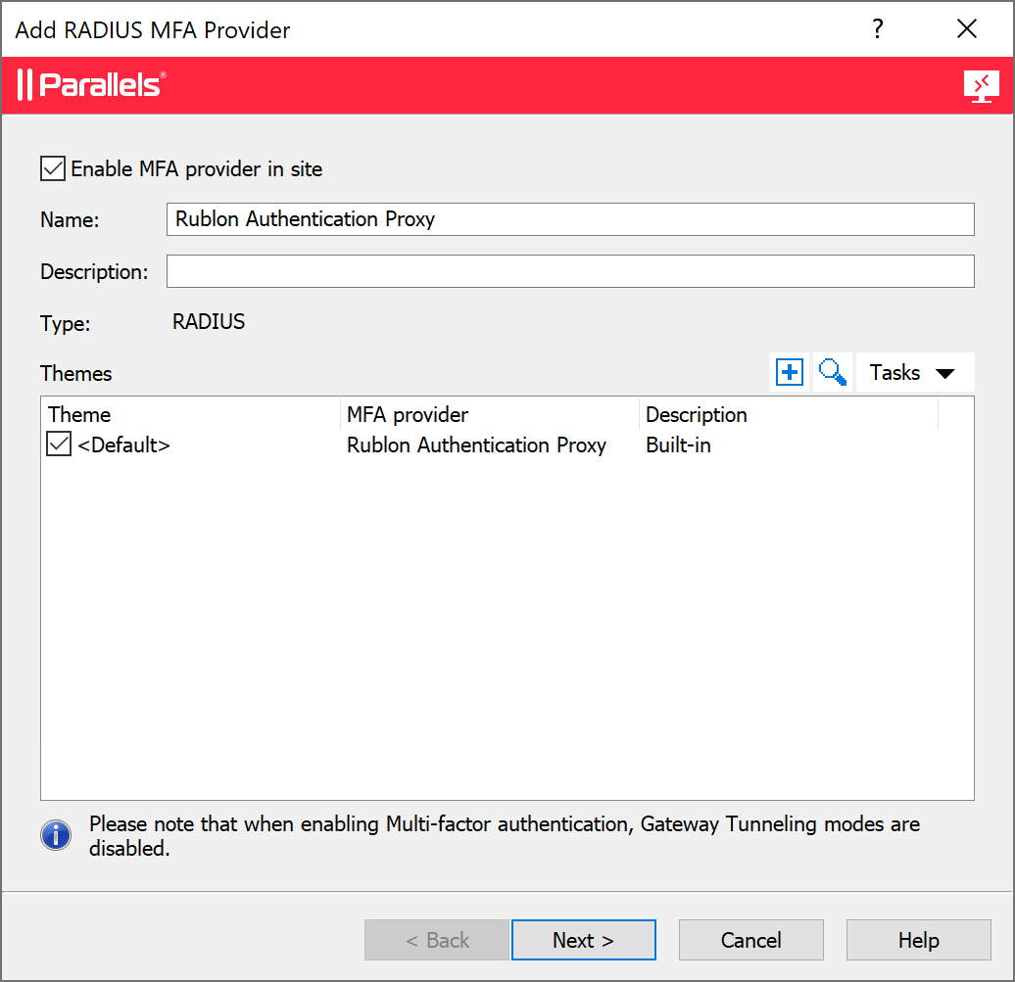The height and width of the screenshot is (982, 1015).
Task: Select the Built-in description cell in themes list
Action: pos(679,445)
